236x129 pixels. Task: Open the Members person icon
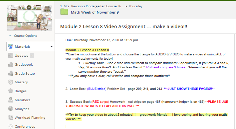click(11, 100)
